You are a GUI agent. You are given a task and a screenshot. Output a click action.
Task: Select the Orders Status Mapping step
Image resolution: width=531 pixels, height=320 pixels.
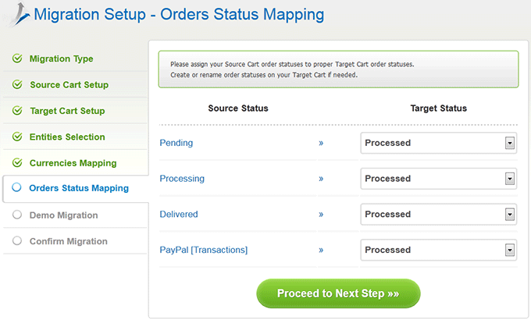tap(79, 188)
